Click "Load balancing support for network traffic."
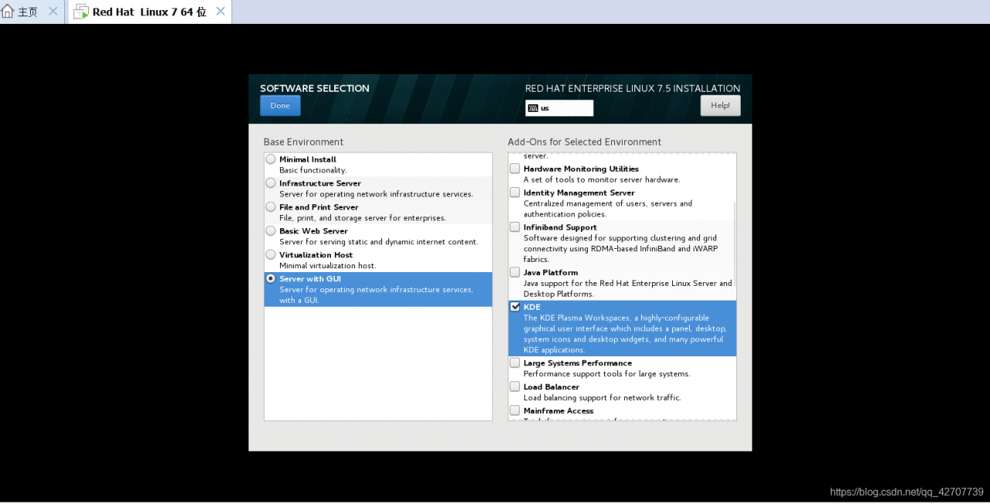The image size is (990, 504). pyautogui.click(x=602, y=397)
